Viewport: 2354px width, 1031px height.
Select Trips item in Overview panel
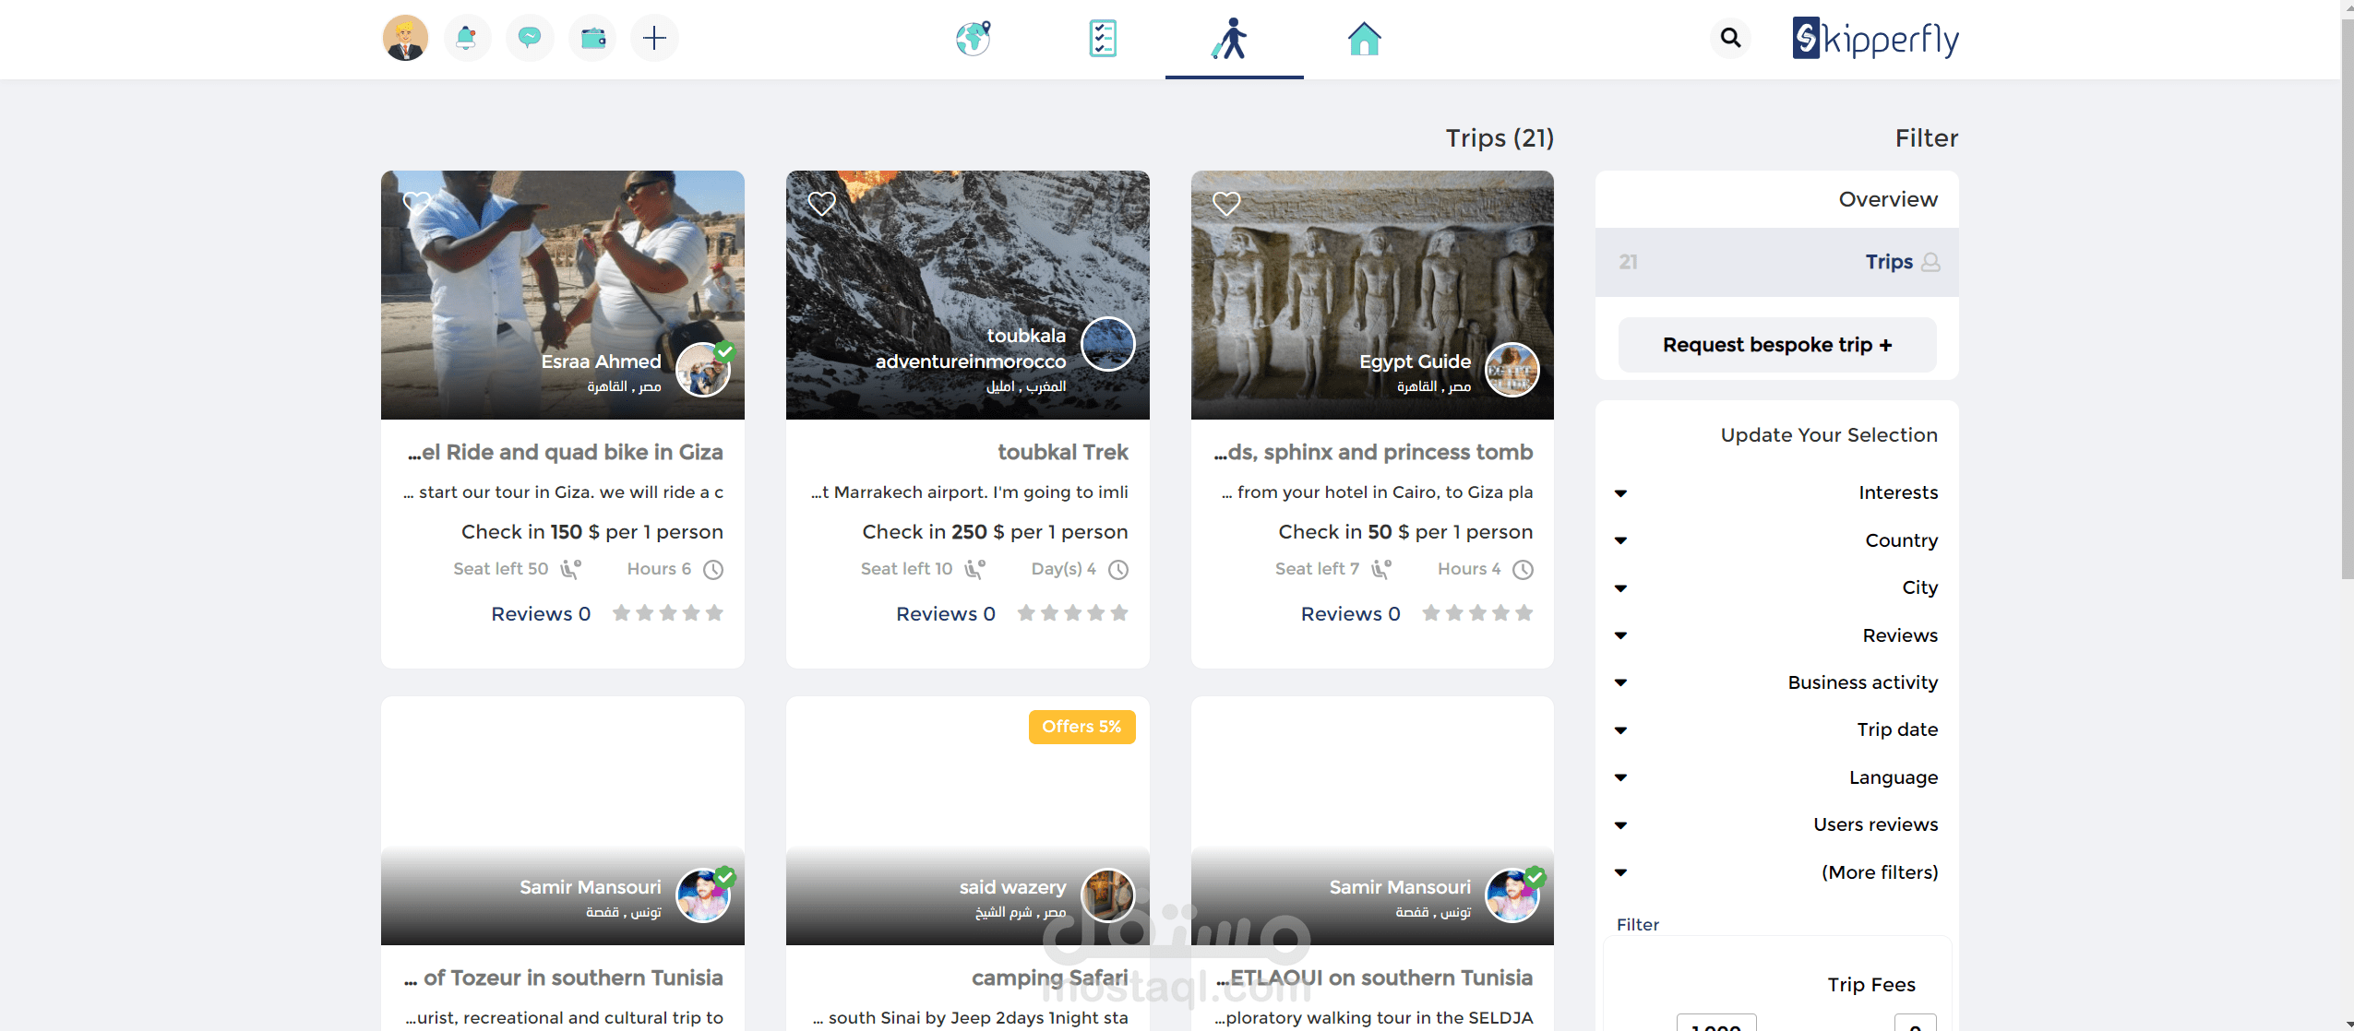(1888, 262)
